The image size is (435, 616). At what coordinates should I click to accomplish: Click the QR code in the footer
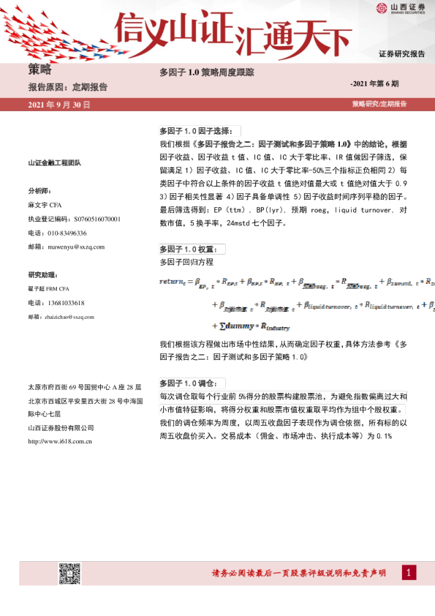tap(69, 574)
